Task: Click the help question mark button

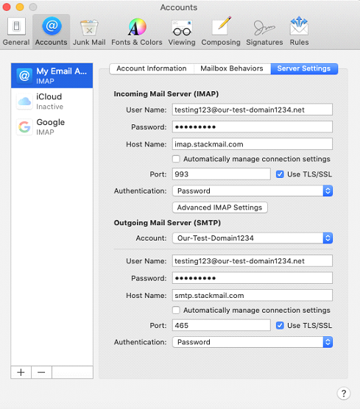Action: pos(344,393)
